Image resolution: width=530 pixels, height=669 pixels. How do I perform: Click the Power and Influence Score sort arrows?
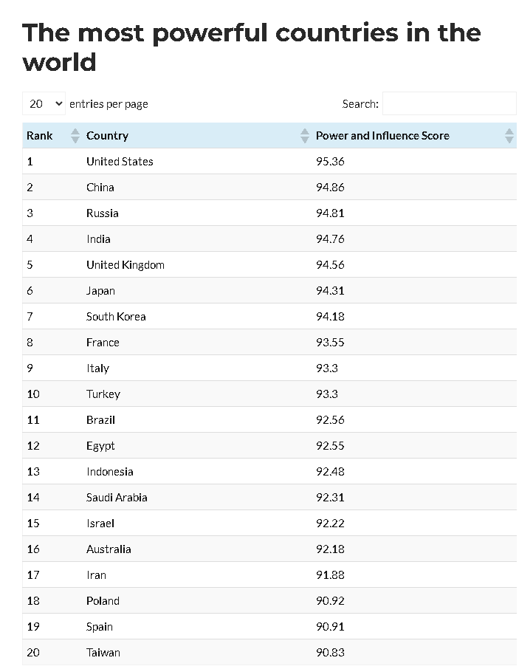point(509,136)
